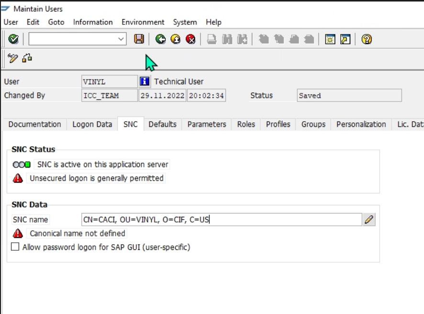The height and width of the screenshot is (314, 424).
Task: Click the green checkmark Enter icon
Action: point(13,39)
